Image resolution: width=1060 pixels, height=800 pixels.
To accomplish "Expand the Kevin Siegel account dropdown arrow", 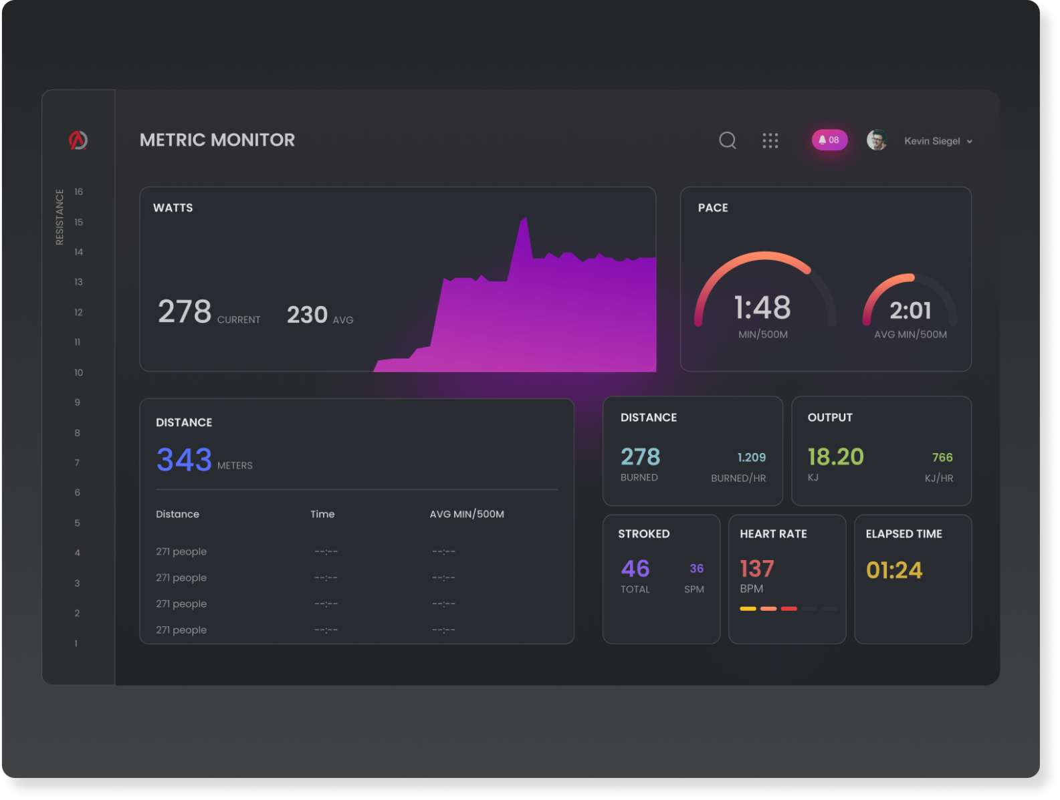I will coord(970,142).
